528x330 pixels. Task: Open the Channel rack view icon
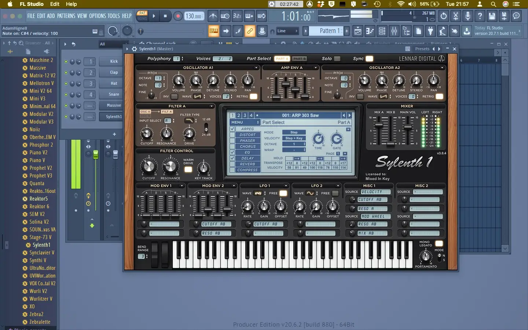[382, 31]
